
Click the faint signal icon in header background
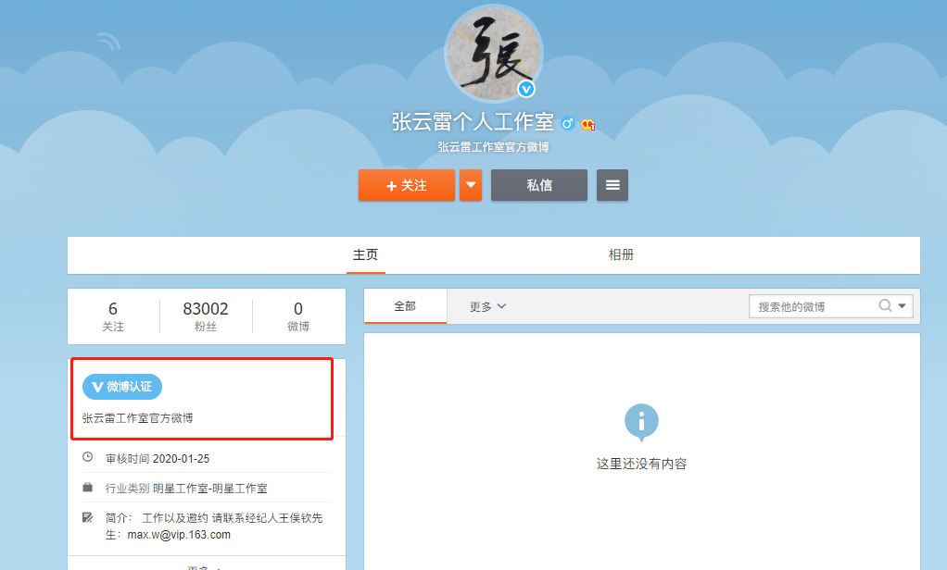pos(109,41)
